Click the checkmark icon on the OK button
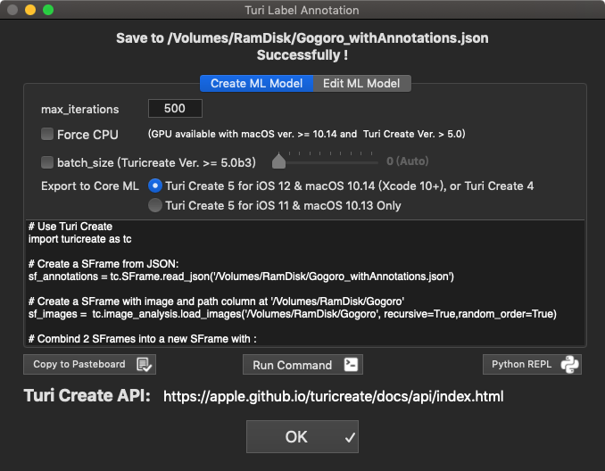605x471 pixels. pyautogui.click(x=350, y=437)
